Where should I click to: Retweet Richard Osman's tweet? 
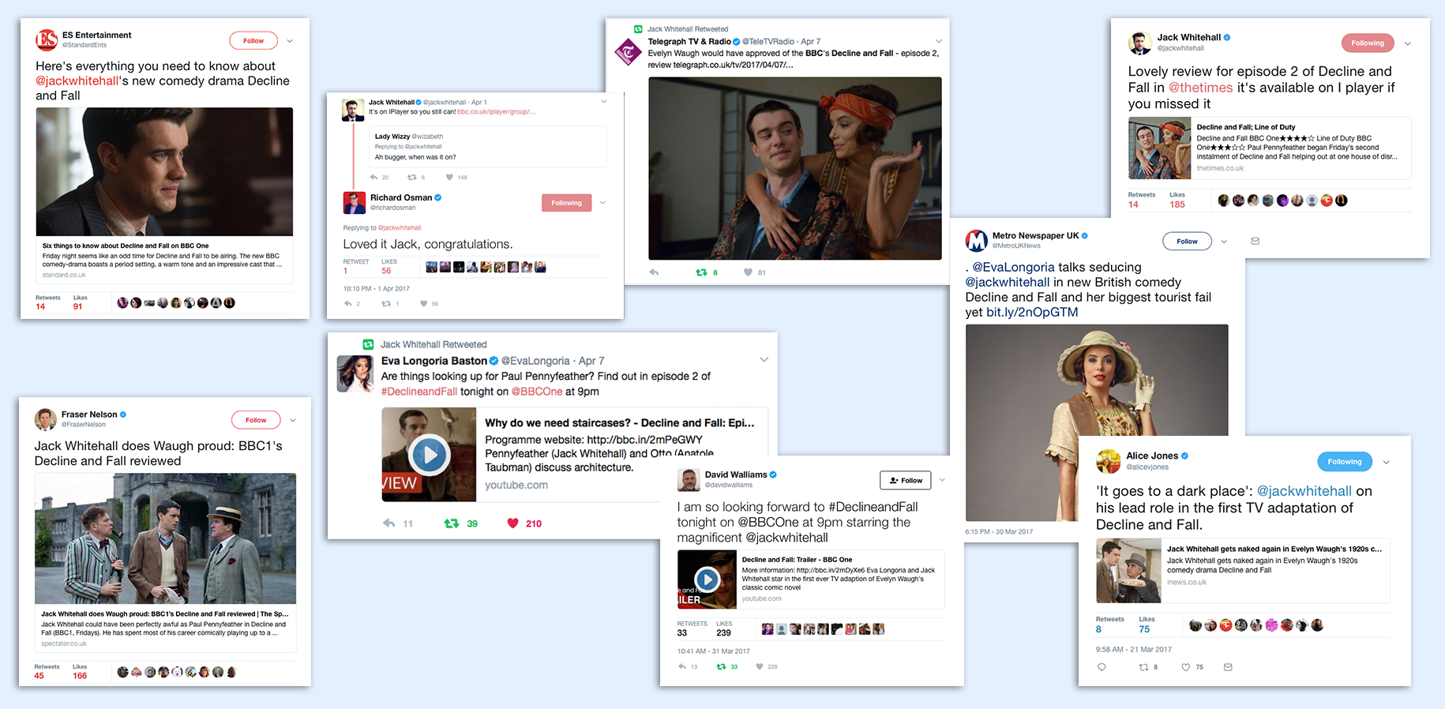386,303
